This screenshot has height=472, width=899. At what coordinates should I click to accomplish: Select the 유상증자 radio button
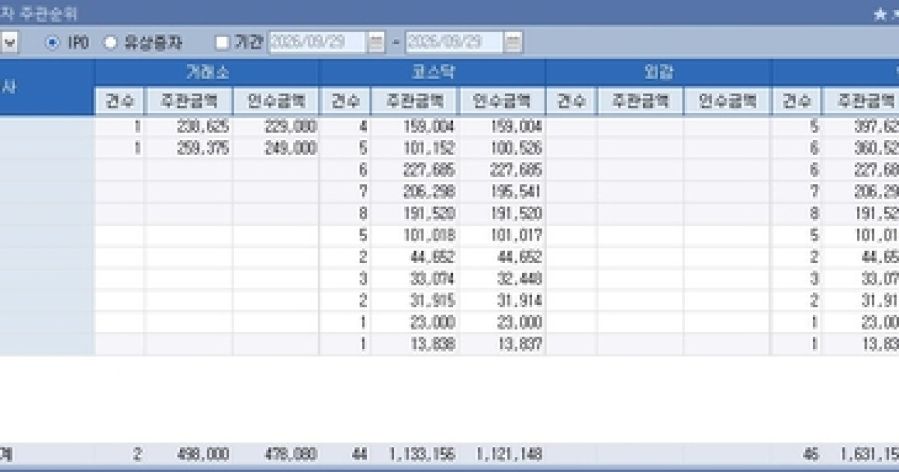tap(110, 43)
